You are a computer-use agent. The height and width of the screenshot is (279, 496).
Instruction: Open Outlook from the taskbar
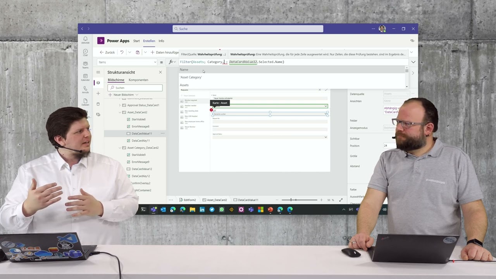tap(163, 210)
